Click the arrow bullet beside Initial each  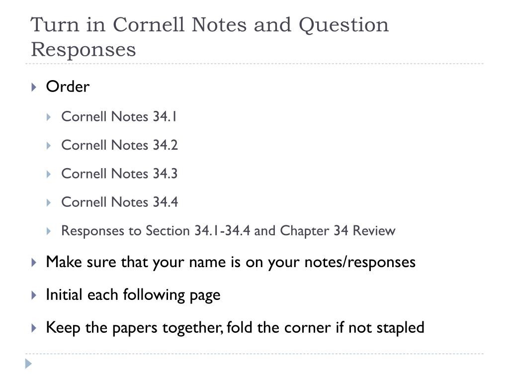(x=34, y=295)
